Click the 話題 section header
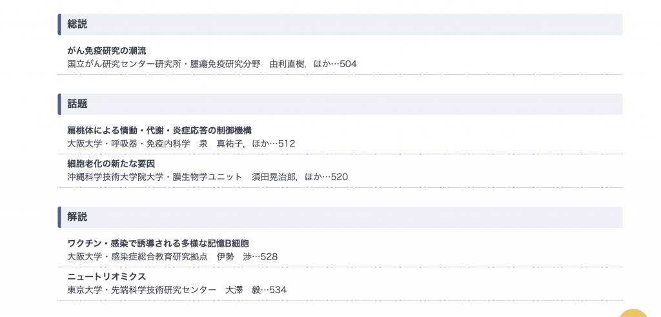The width and height of the screenshot is (661, 317). click(x=340, y=104)
